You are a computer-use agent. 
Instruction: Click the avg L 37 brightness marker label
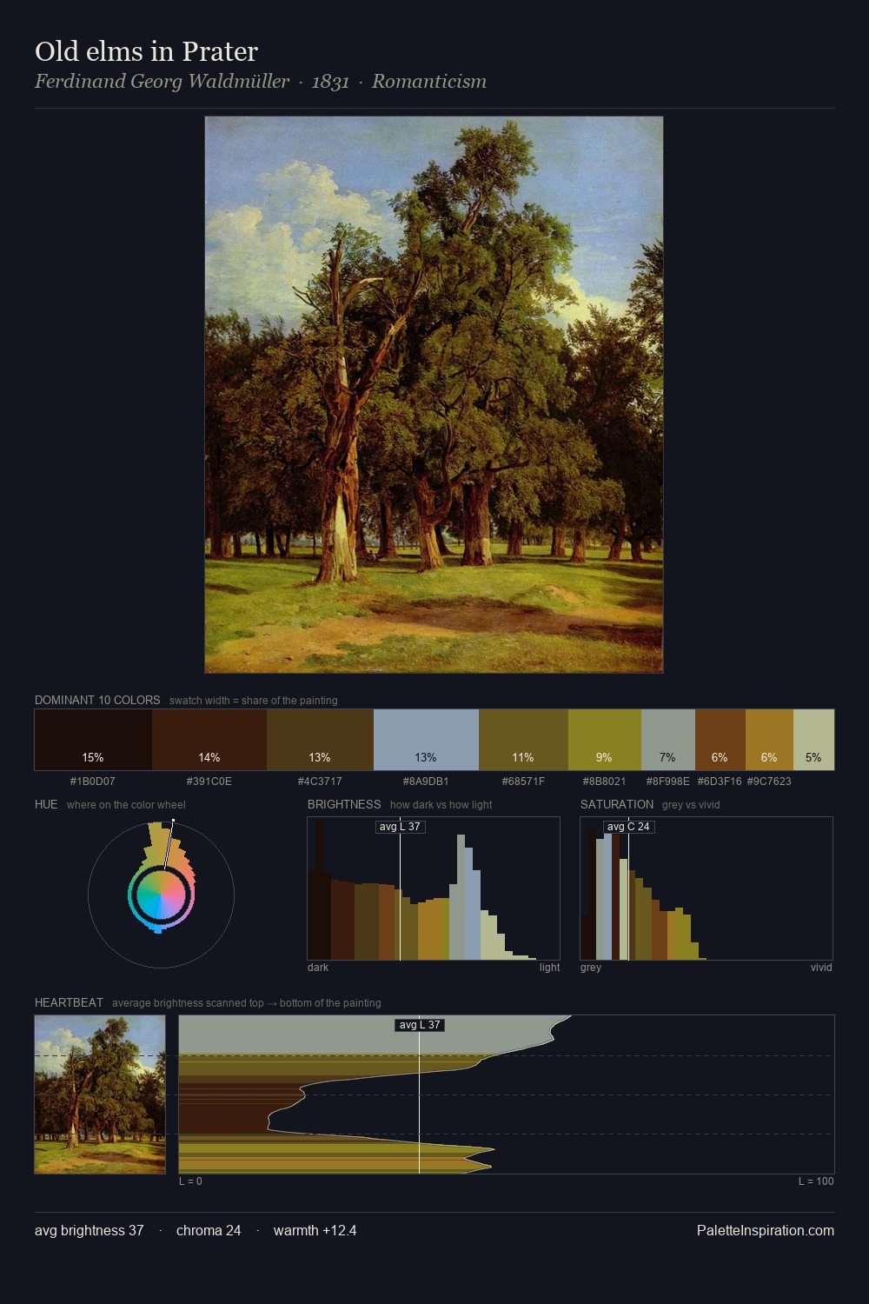pos(400,827)
